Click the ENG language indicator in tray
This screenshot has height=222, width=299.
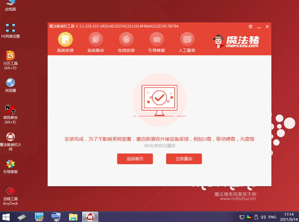point(272,217)
